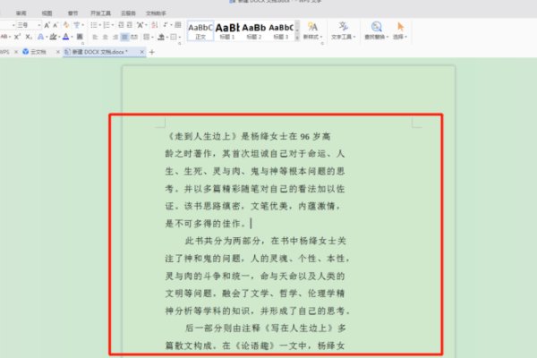Open the Chinese layout tool
The width and height of the screenshot is (537, 358).
(140, 25)
